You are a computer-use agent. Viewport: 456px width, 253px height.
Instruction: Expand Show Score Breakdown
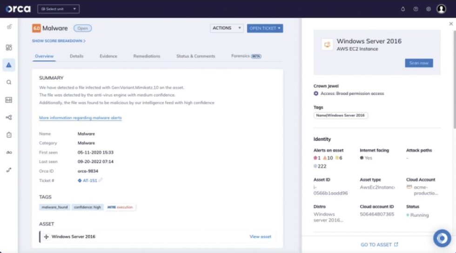(x=59, y=41)
